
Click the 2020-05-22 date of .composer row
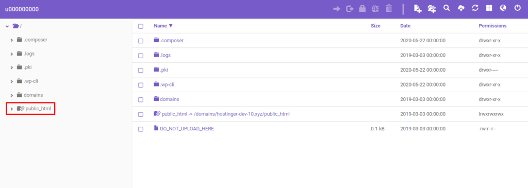tap(423, 40)
